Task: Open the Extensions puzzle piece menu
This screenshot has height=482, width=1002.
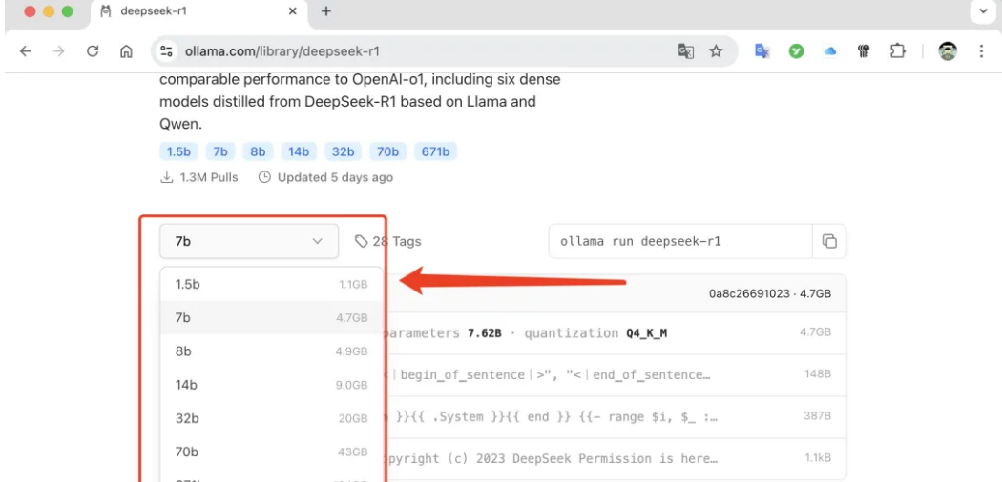Action: pyautogui.click(x=898, y=51)
